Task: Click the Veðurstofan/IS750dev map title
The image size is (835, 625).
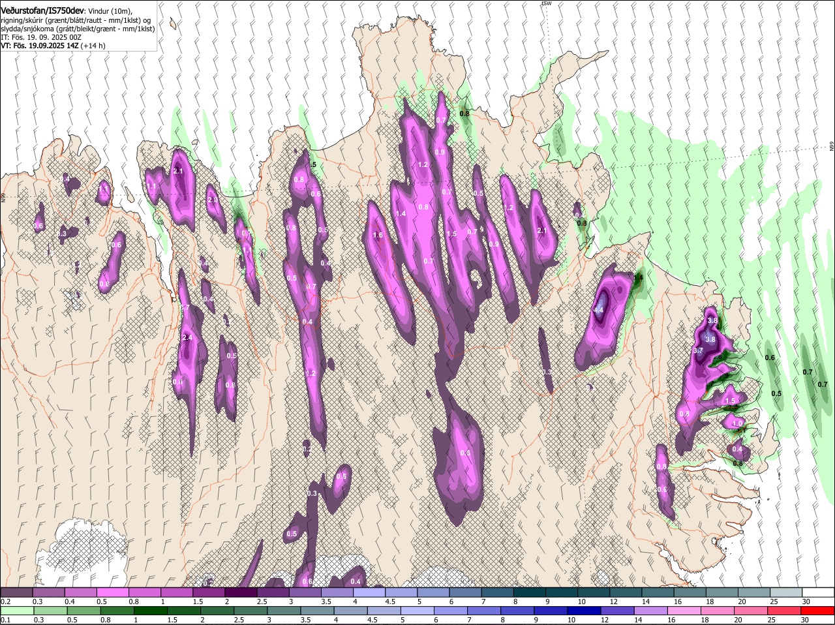Action: coord(42,10)
